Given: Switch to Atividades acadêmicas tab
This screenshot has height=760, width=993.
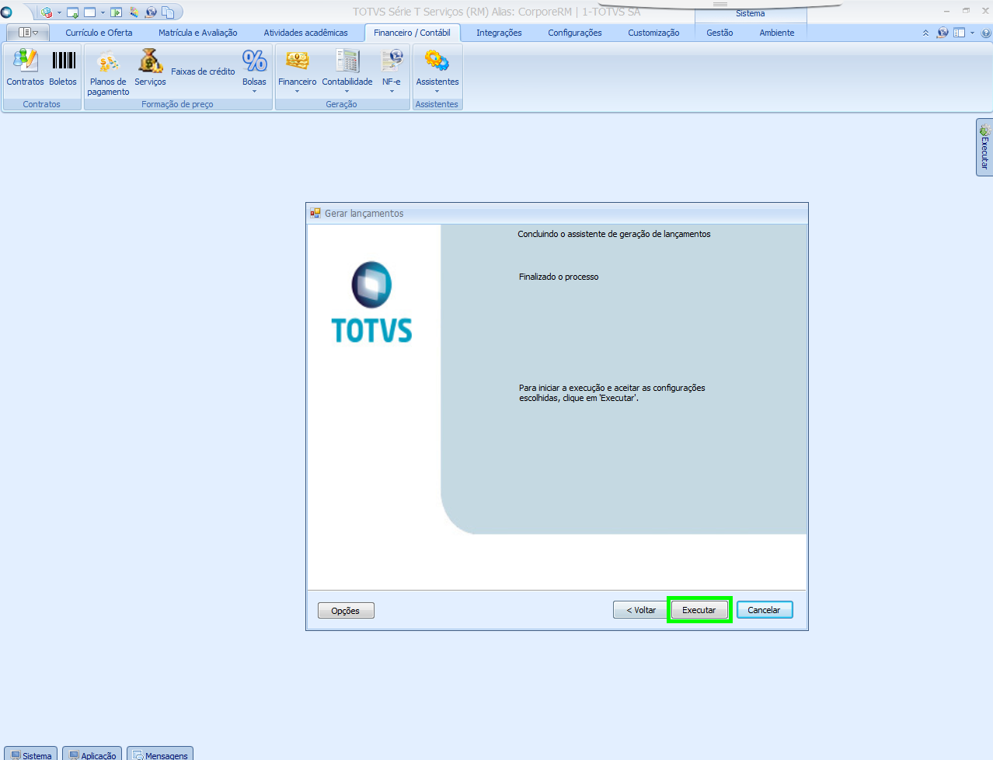Looking at the screenshot, I should (305, 33).
